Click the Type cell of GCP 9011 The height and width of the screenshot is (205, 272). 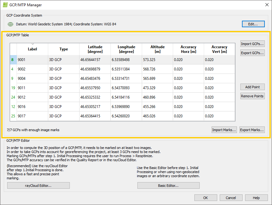pyautogui.click(x=64, y=88)
